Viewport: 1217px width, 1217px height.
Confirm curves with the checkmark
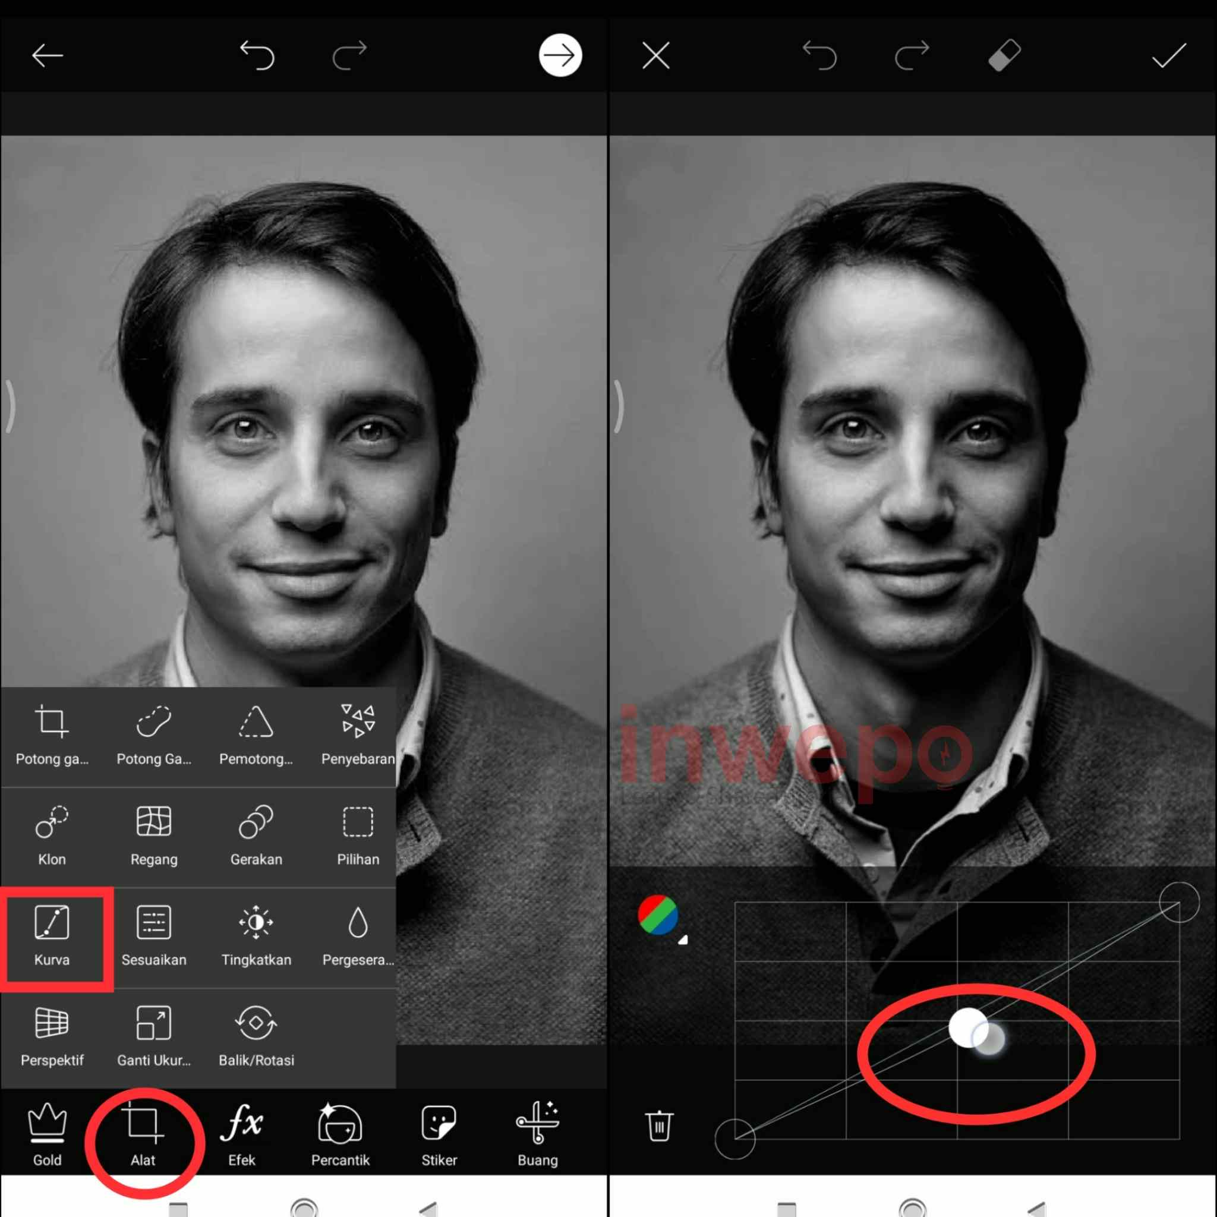pos(1168,55)
